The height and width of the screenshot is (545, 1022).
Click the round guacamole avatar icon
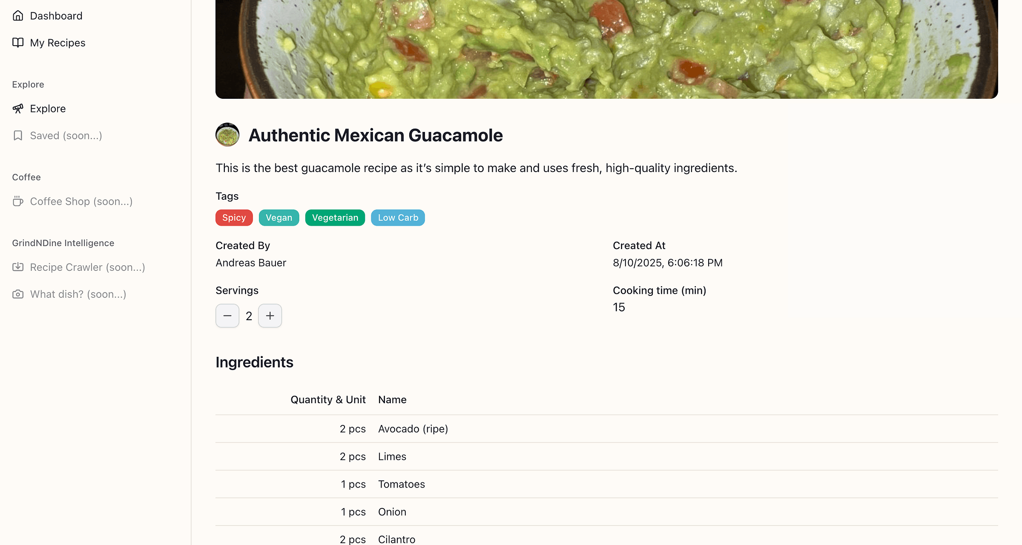click(227, 135)
